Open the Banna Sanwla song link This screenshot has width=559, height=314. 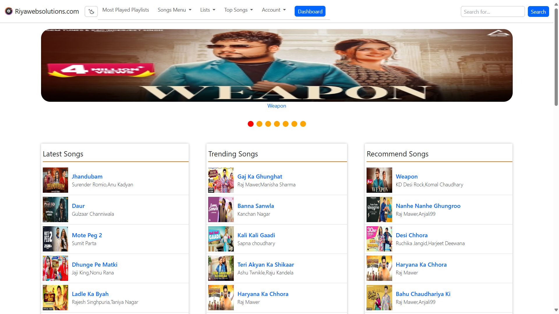point(255,206)
